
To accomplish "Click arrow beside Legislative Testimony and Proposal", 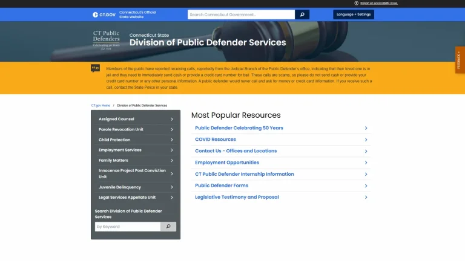I will 366,198.
